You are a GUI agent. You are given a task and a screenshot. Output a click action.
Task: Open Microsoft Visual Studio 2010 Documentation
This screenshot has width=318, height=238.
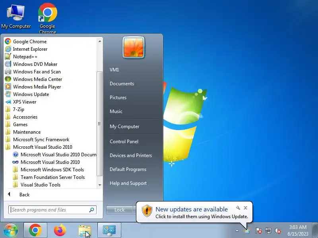tap(54, 155)
